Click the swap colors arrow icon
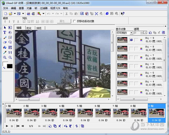This screenshot has width=169, height=135. coord(4,68)
